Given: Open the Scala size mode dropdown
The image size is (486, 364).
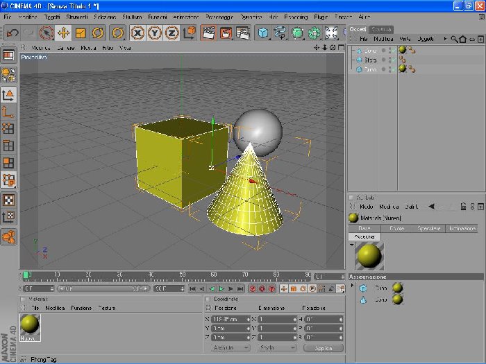Looking at the screenshot, I should point(276,348).
